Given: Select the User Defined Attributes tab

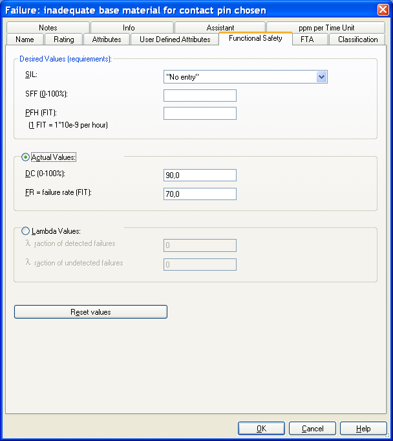Looking at the screenshot, I should [175, 40].
